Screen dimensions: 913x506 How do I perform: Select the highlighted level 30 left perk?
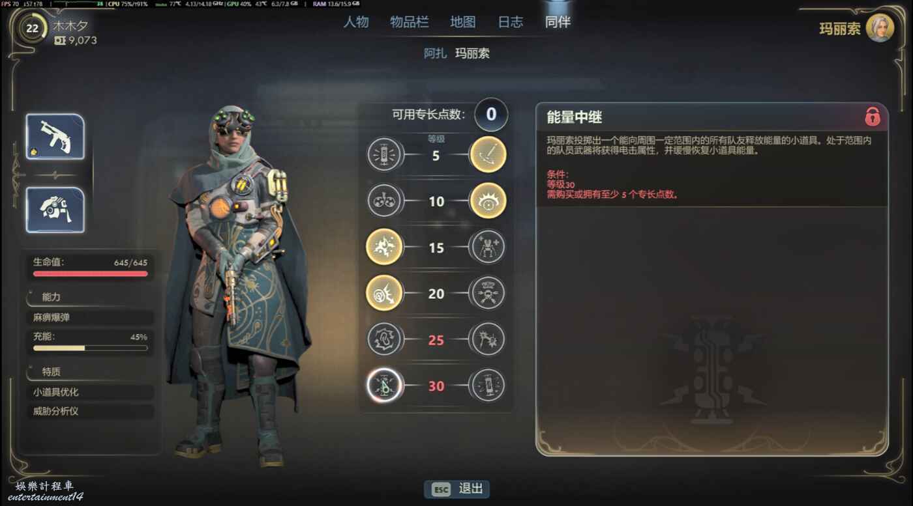tap(385, 386)
